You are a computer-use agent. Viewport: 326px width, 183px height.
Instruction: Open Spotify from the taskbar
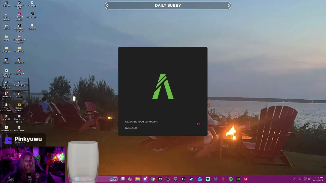coord(230,179)
